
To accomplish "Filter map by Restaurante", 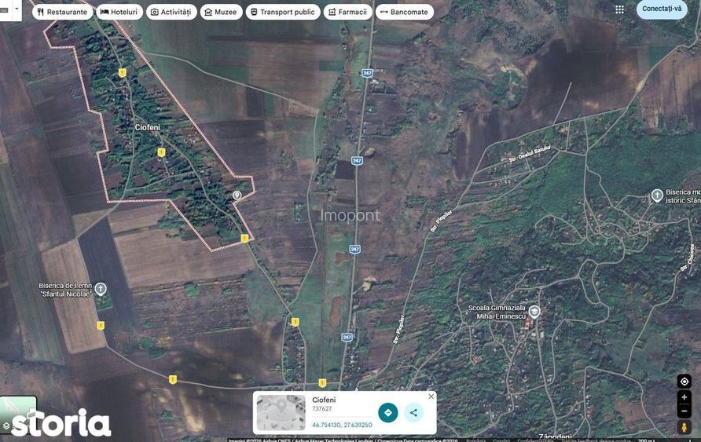I will point(63,12).
